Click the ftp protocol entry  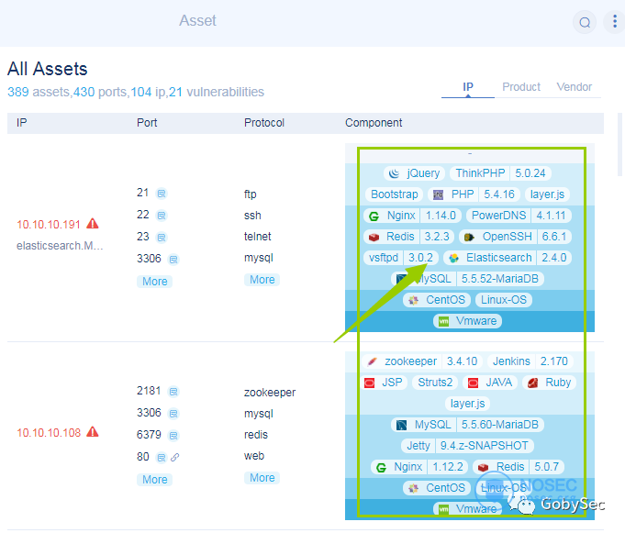tap(250, 194)
